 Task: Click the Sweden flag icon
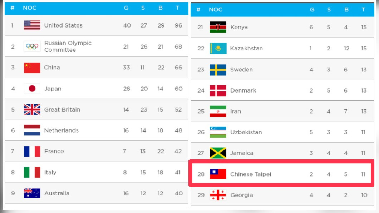(x=218, y=70)
